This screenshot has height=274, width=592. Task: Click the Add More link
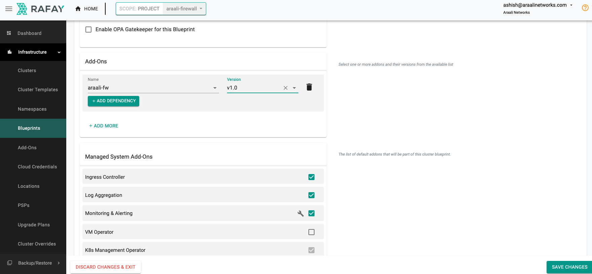(x=104, y=126)
